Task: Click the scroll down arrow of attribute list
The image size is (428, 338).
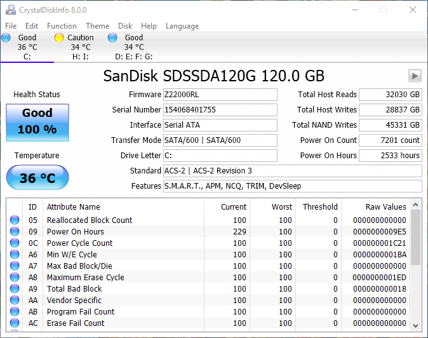Action: click(x=415, y=326)
